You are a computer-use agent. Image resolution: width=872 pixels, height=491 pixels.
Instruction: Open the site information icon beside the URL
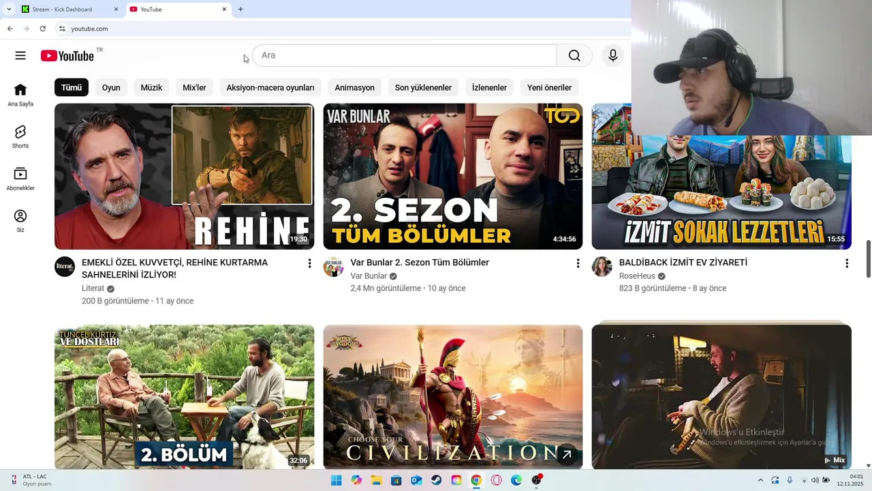(x=61, y=29)
